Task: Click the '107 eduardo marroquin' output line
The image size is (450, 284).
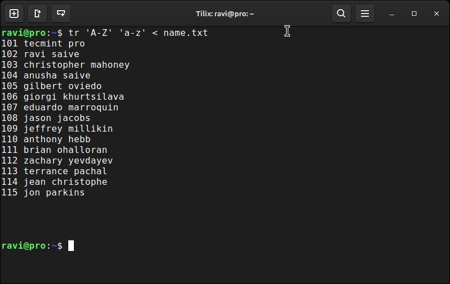Action: click(x=60, y=108)
